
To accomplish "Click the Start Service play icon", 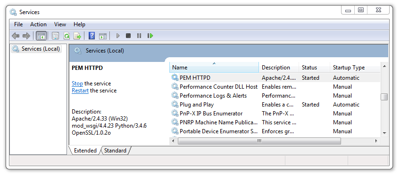I will [118, 36].
